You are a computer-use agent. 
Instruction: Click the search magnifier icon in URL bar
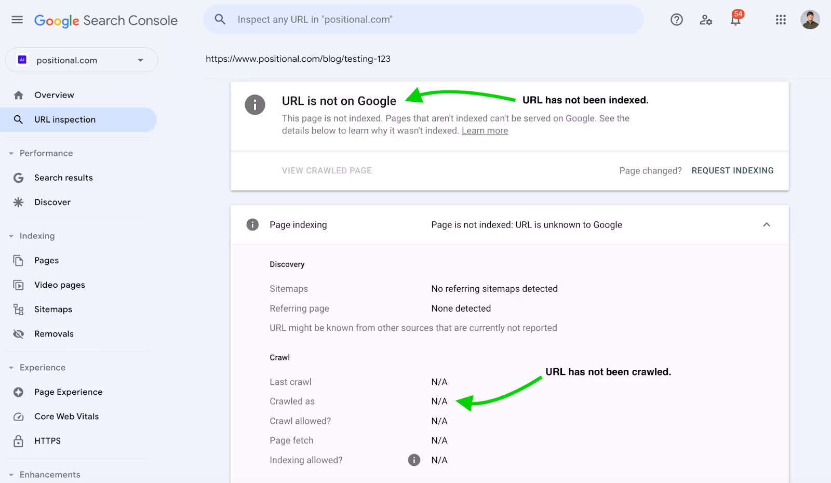coord(220,19)
